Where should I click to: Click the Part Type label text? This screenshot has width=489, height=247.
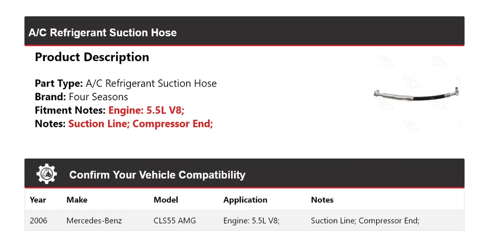[x=59, y=84]
